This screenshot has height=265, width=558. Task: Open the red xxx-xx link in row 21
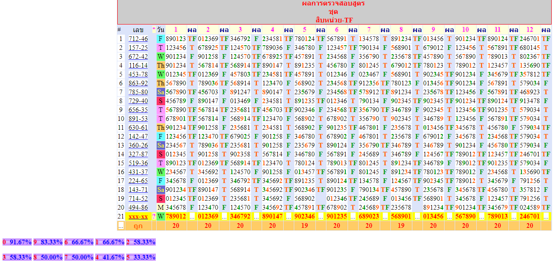tap(138, 216)
